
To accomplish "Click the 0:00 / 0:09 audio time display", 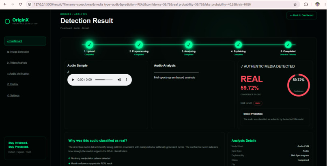I will click(x=84, y=80).
